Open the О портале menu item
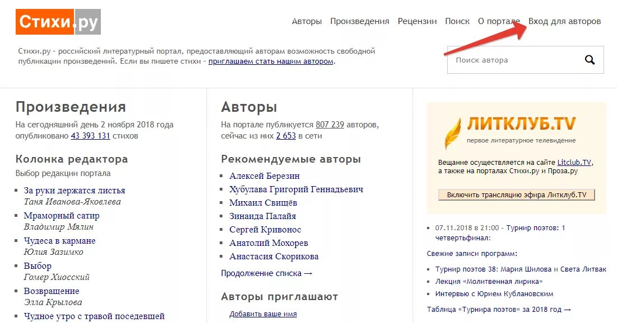 [x=499, y=21]
